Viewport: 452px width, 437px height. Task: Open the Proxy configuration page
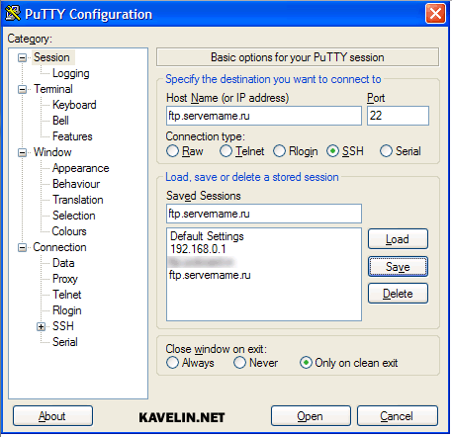pos(65,279)
